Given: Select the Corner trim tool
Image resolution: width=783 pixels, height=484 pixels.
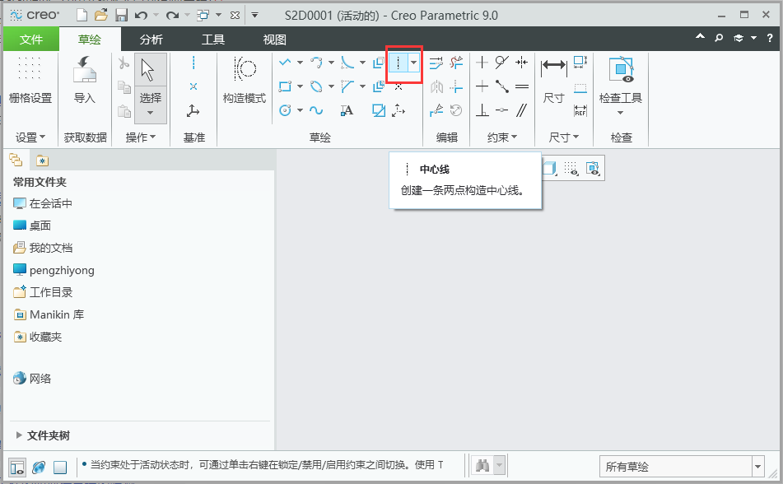Looking at the screenshot, I should 456,87.
